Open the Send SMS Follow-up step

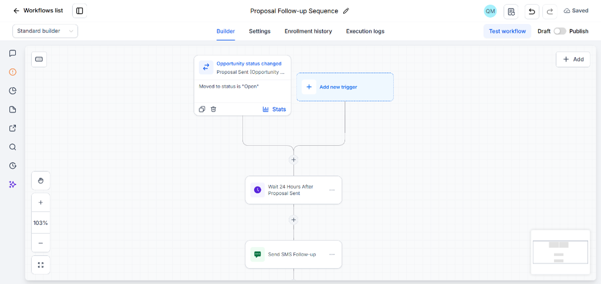(294, 254)
